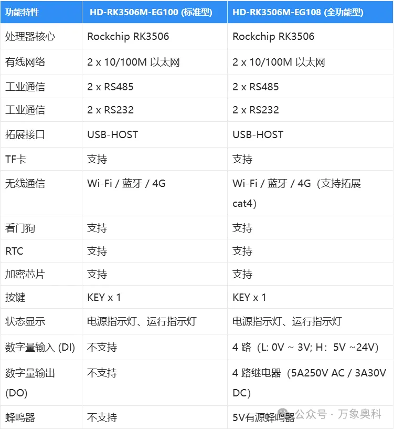Select USB-HOST in the EG100 column
Viewport: 394px width, 430px height.
click(113, 134)
